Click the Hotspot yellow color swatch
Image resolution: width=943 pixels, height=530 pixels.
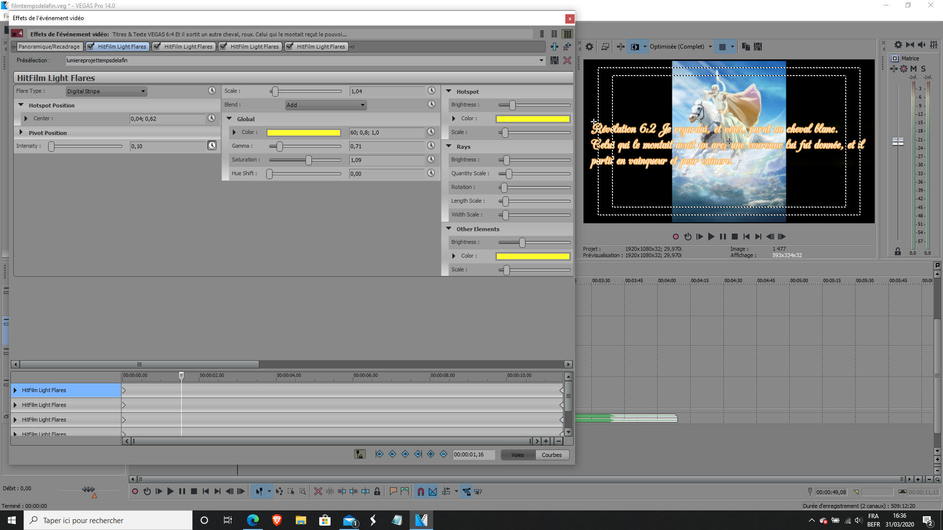click(x=533, y=119)
